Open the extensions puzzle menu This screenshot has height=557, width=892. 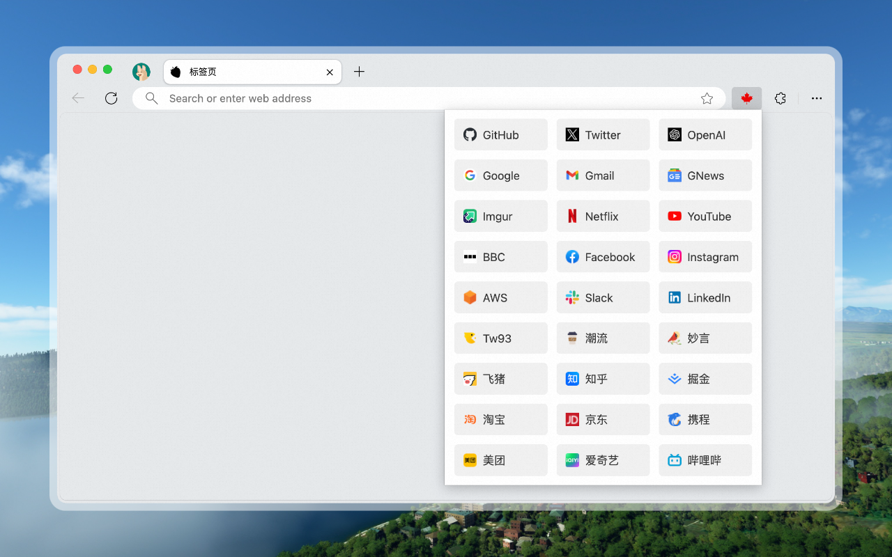tap(780, 98)
